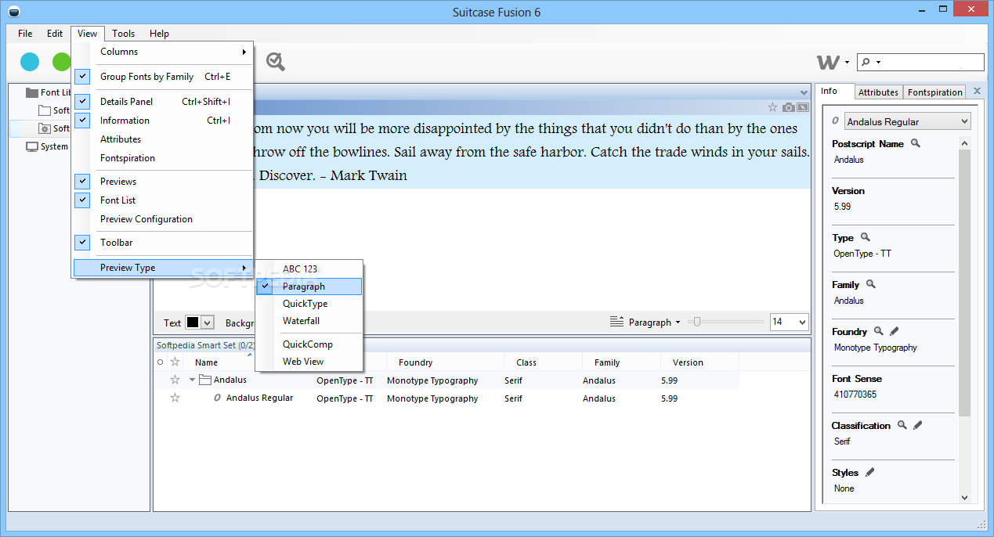Choose the ABC 123 preview type
Image resolution: width=994 pixels, height=537 pixels.
click(309, 268)
